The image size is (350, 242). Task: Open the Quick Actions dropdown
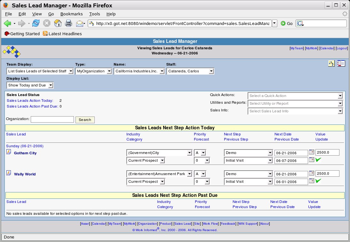[x=295, y=96]
